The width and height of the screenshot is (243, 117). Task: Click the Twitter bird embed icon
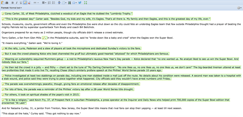coord(80,3)
